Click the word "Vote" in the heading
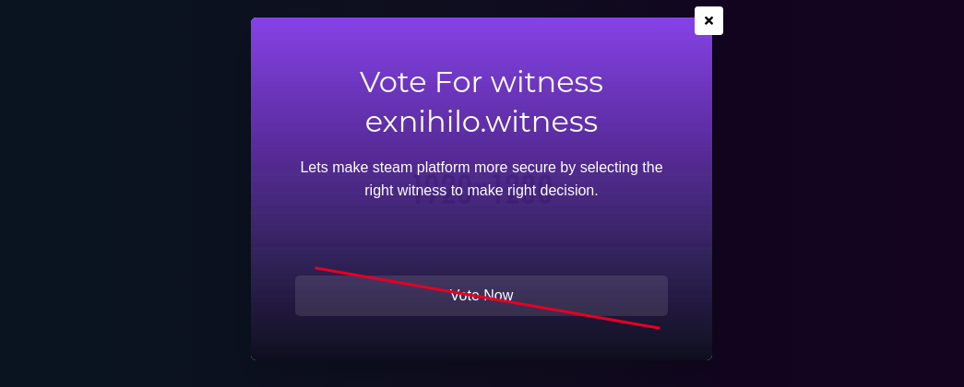The image size is (964, 387). pyautogui.click(x=394, y=82)
